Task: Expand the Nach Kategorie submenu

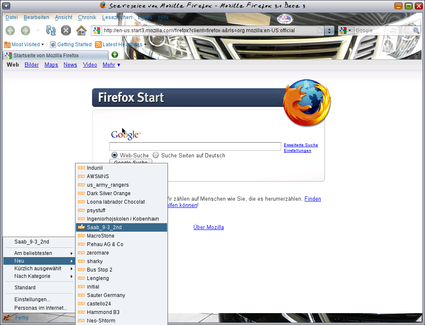Action: 32,276
